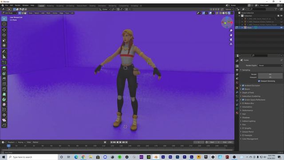Expand the Color Management panel
The image size is (284, 160).
click(x=250, y=139)
